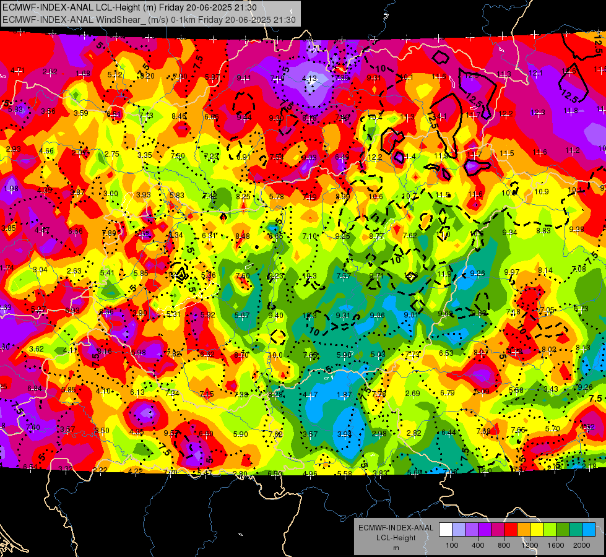Click the shear value 4.13 on map

[309, 79]
